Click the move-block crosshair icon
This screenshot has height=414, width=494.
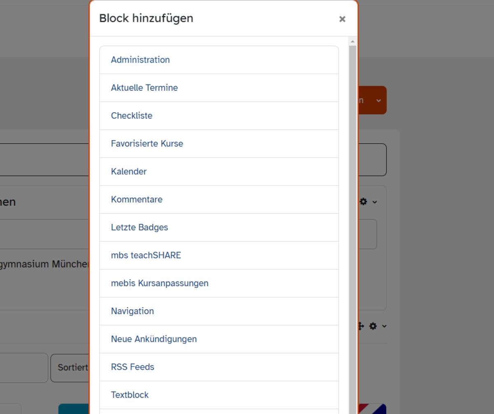point(361,326)
